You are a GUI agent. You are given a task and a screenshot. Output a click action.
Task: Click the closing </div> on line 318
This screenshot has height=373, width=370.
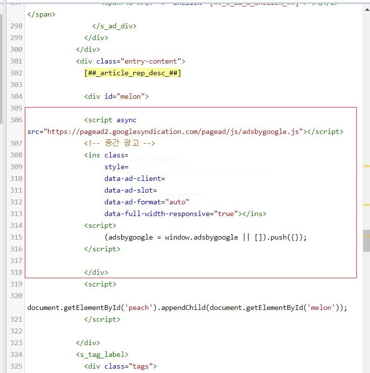pyautogui.click(x=96, y=272)
